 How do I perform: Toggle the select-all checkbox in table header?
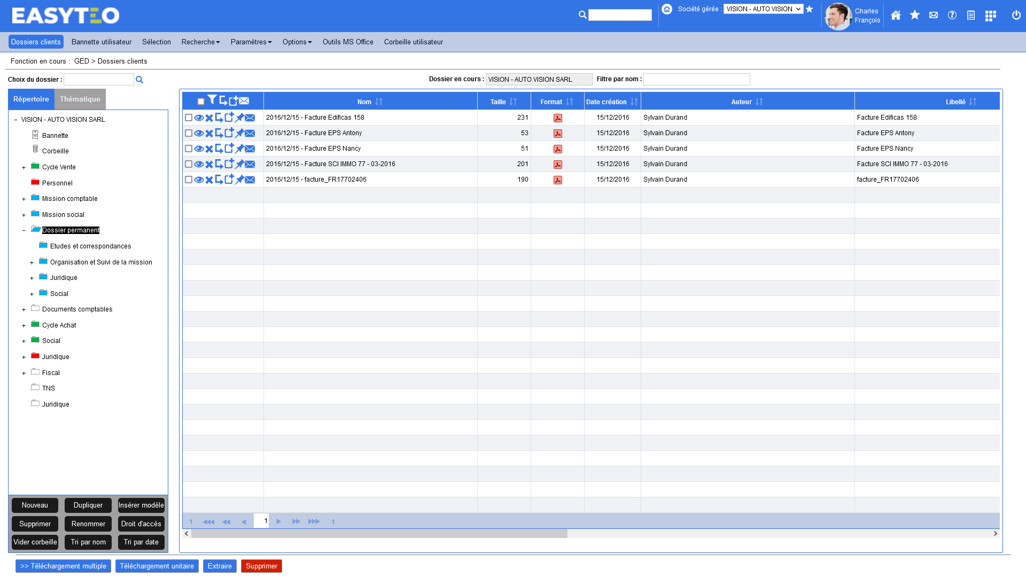[x=201, y=102]
